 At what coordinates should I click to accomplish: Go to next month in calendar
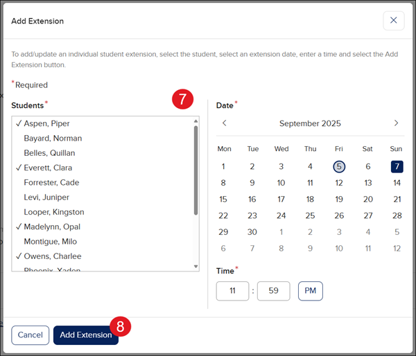[x=396, y=123]
